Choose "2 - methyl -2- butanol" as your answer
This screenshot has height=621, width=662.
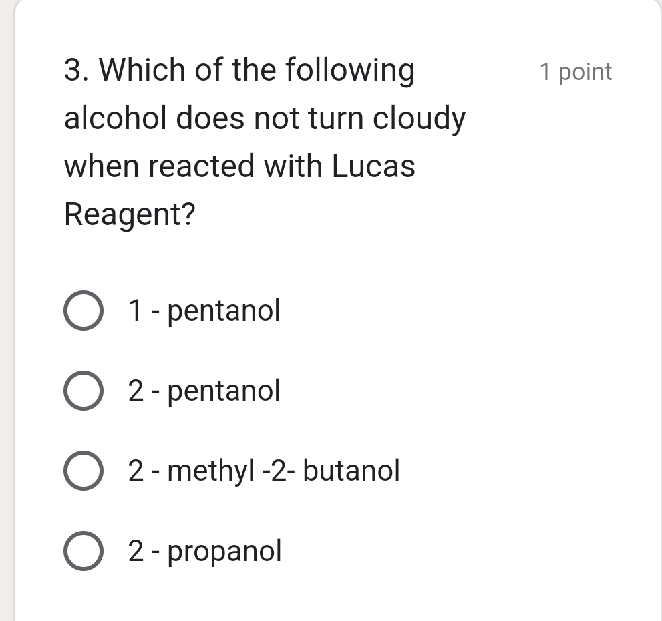83,470
